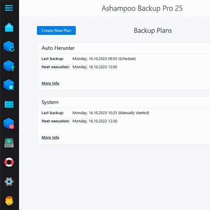Viewport: 210px width, 210px height.
Task: Select the System plan title
Action: click(50, 102)
